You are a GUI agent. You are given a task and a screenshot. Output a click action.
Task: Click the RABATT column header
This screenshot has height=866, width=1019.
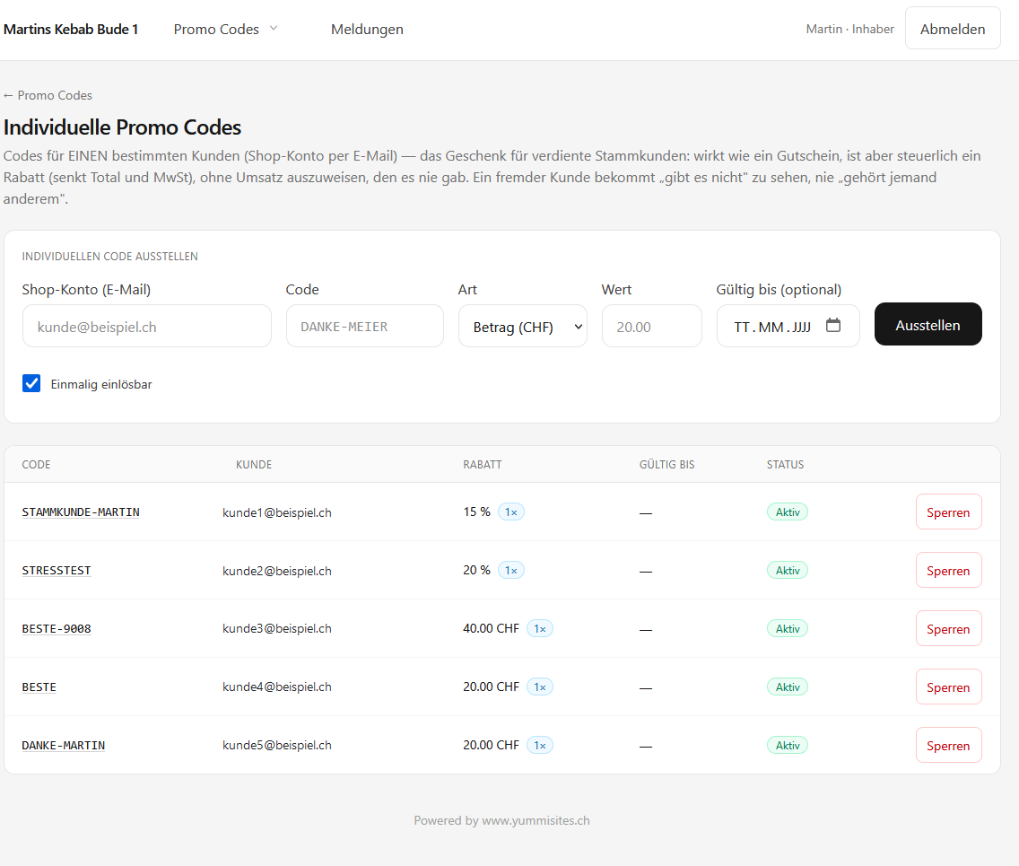point(483,464)
